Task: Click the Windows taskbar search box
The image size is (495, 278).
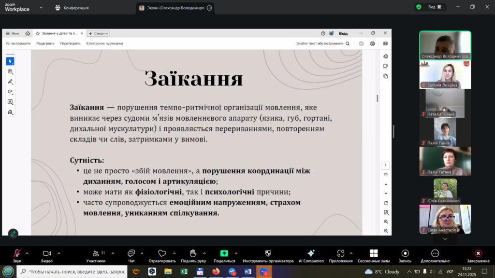Action: click(x=73, y=272)
